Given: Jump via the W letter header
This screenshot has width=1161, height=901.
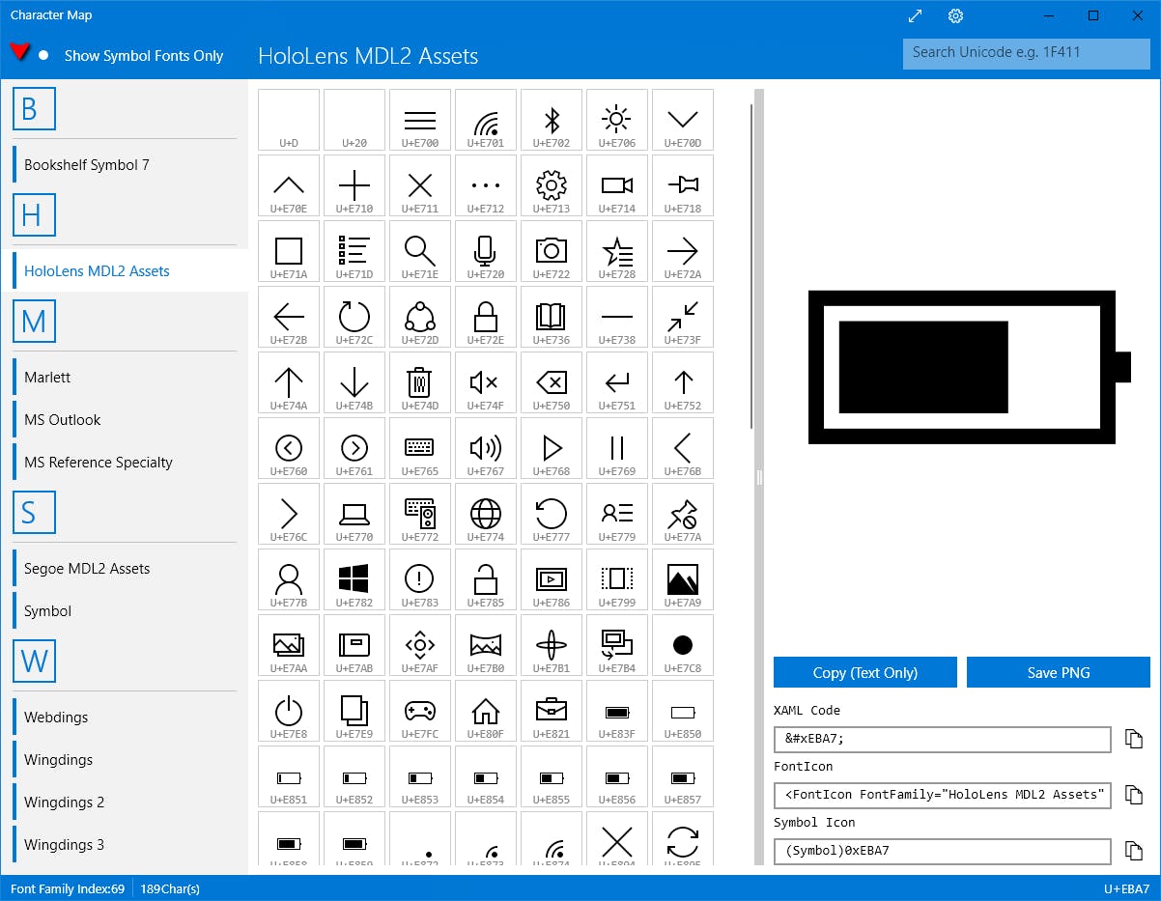Looking at the screenshot, I should point(34,662).
